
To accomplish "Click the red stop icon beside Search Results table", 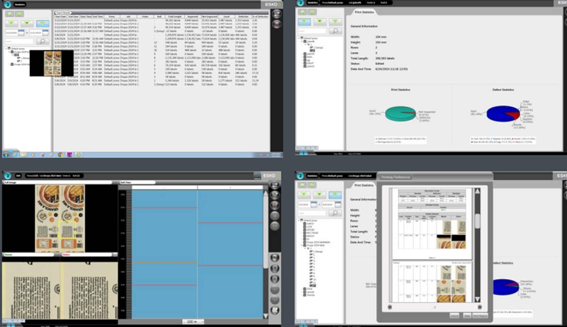I will click(277, 24).
